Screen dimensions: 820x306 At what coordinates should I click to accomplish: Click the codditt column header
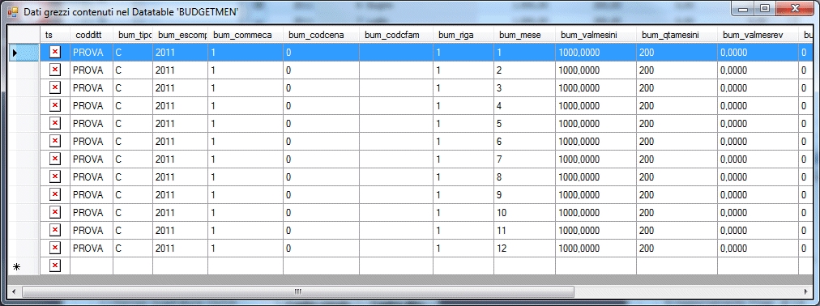pyautogui.click(x=92, y=35)
